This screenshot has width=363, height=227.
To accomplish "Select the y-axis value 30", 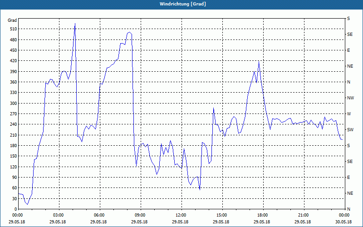I will [x=15, y=199].
